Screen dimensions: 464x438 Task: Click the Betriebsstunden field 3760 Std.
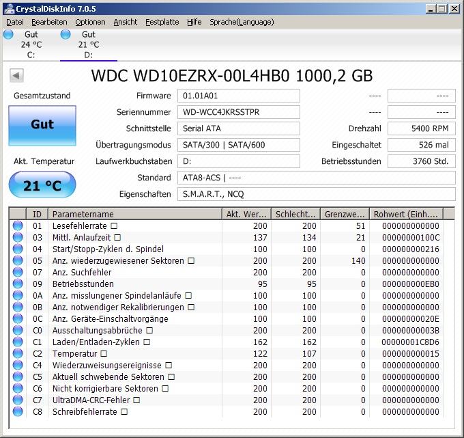422,161
